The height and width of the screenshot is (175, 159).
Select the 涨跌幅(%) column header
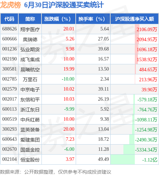tap(59, 19)
